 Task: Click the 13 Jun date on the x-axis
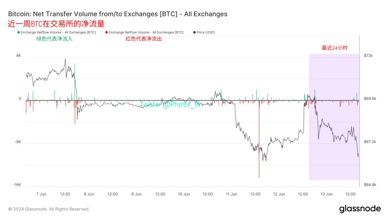click(x=326, y=194)
